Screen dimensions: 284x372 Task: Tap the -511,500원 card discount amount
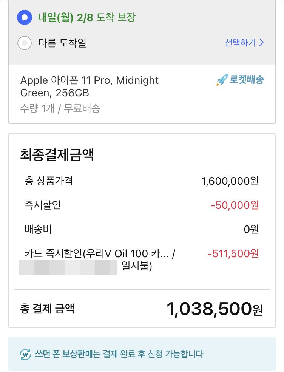click(233, 254)
